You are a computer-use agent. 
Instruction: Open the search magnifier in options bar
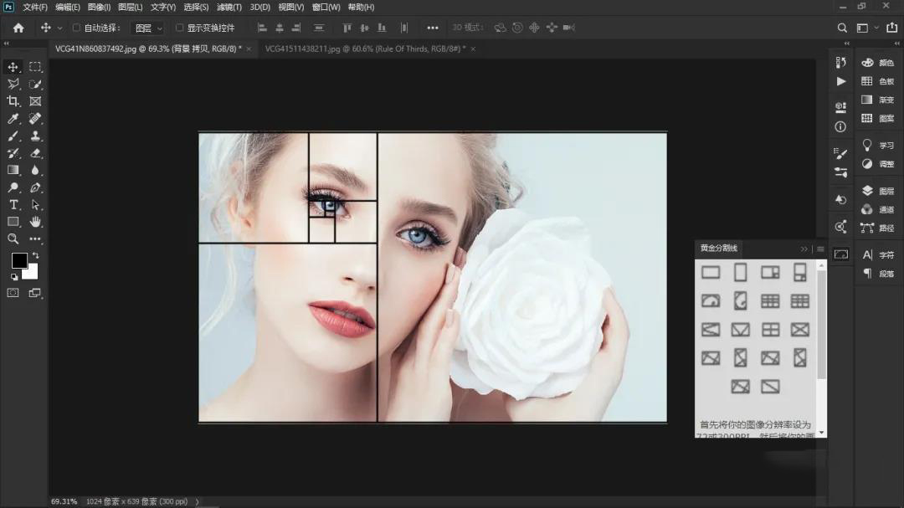(842, 28)
